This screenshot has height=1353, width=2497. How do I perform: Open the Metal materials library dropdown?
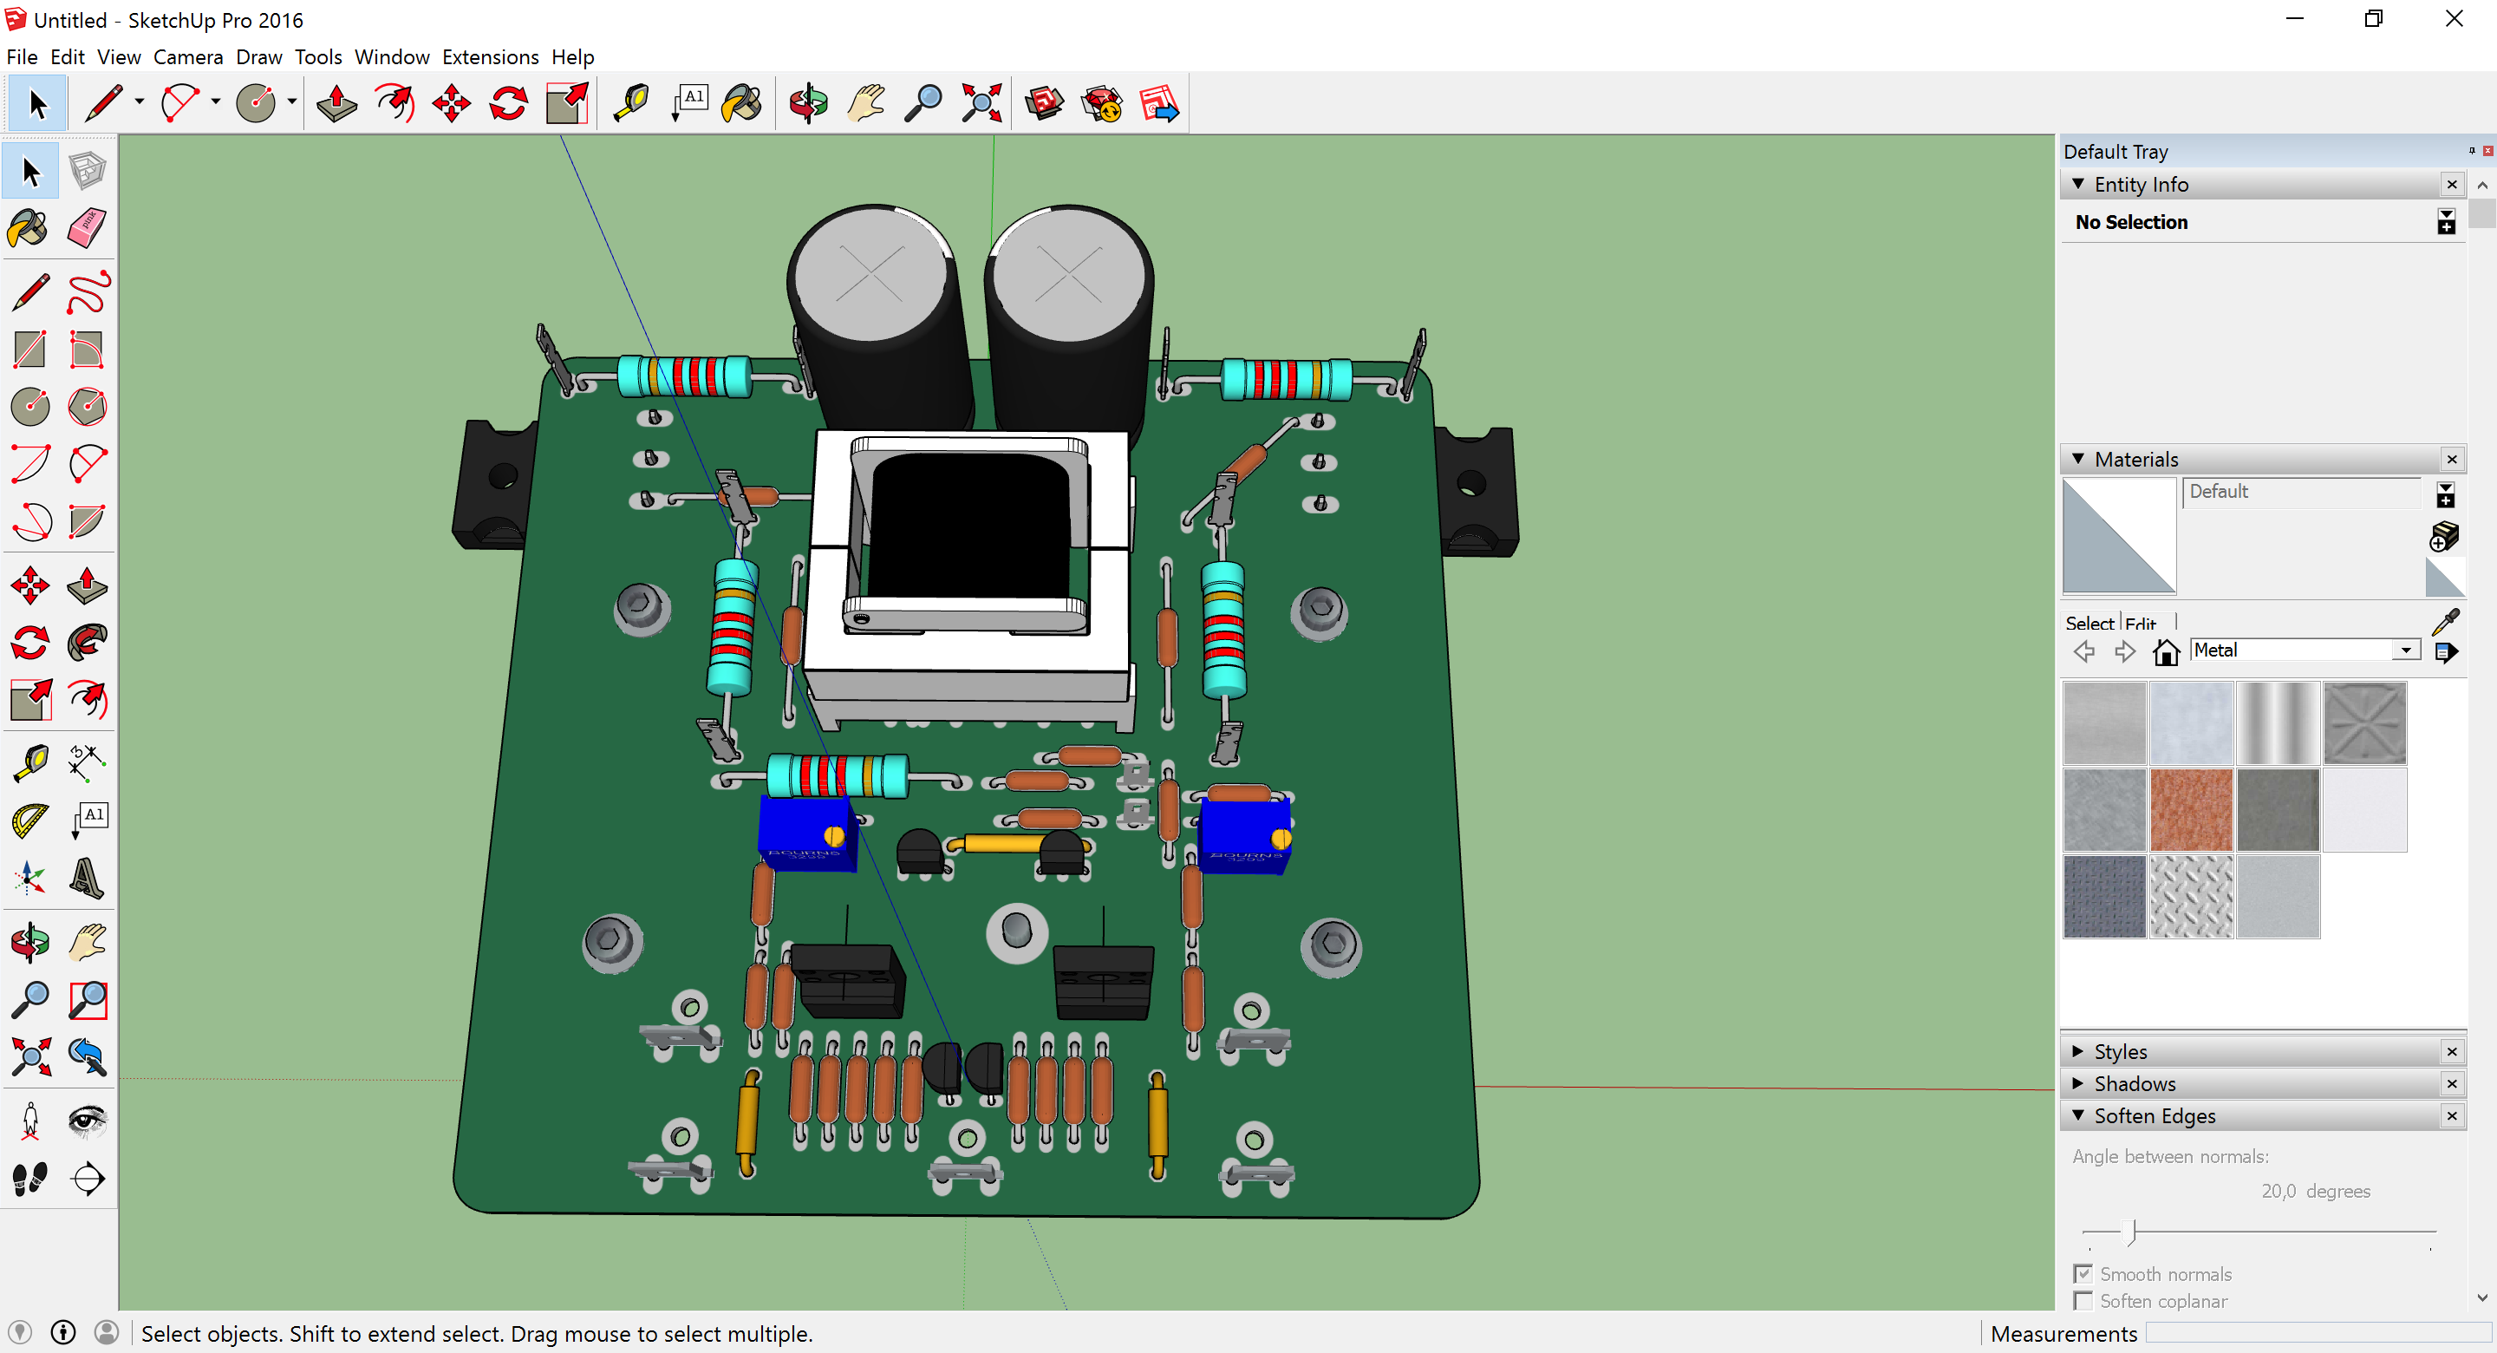coord(2407,650)
